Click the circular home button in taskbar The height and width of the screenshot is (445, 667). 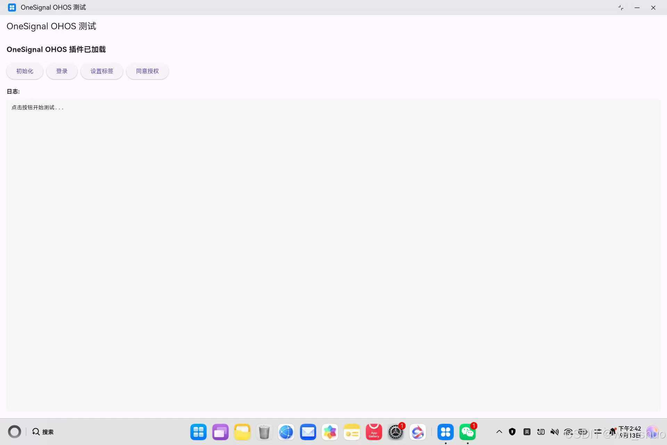click(x=15, y=432)
